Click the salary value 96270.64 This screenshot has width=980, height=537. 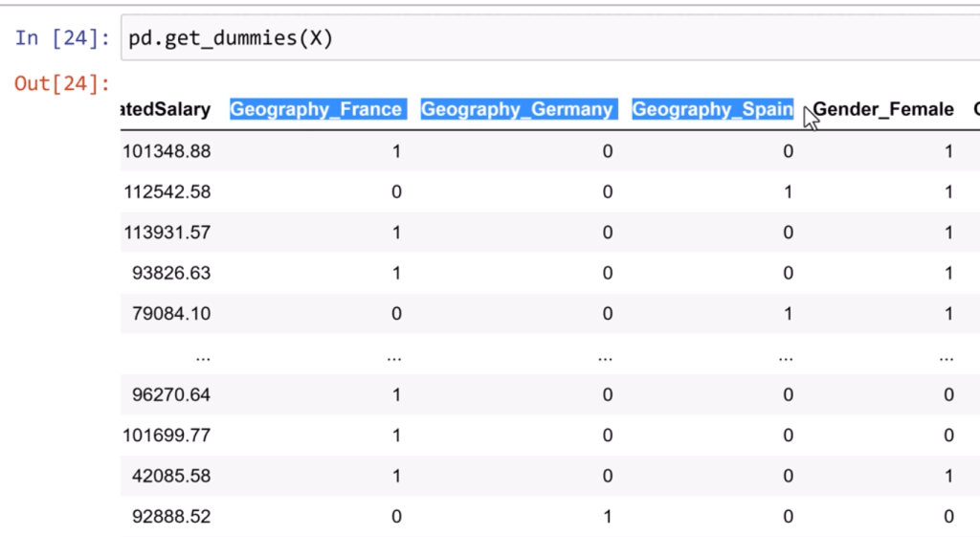point(171,394)
